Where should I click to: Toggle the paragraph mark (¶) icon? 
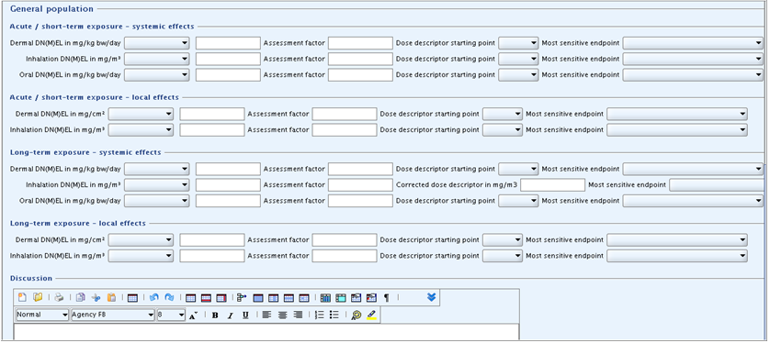[x=387, y=297]
